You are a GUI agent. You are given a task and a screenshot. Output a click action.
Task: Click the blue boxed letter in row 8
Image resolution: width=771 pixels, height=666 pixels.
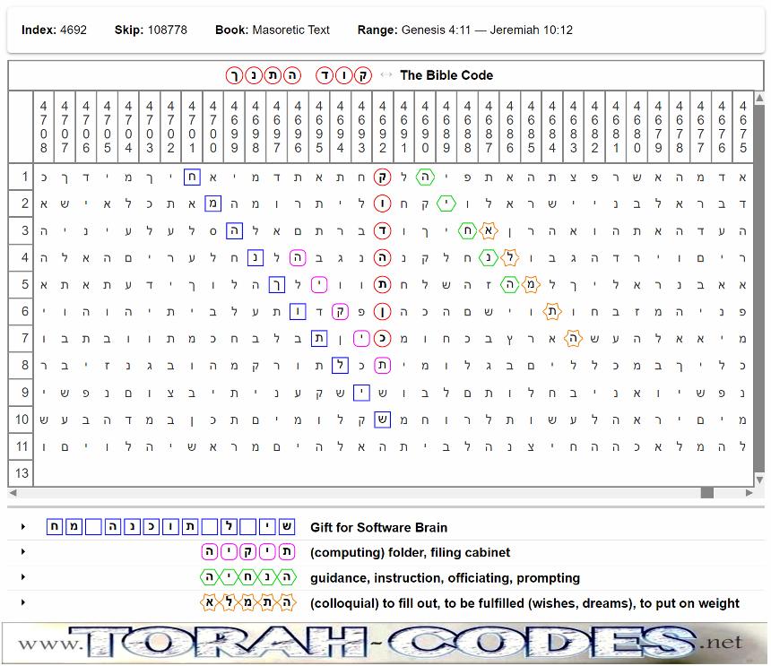coord(340,366)
